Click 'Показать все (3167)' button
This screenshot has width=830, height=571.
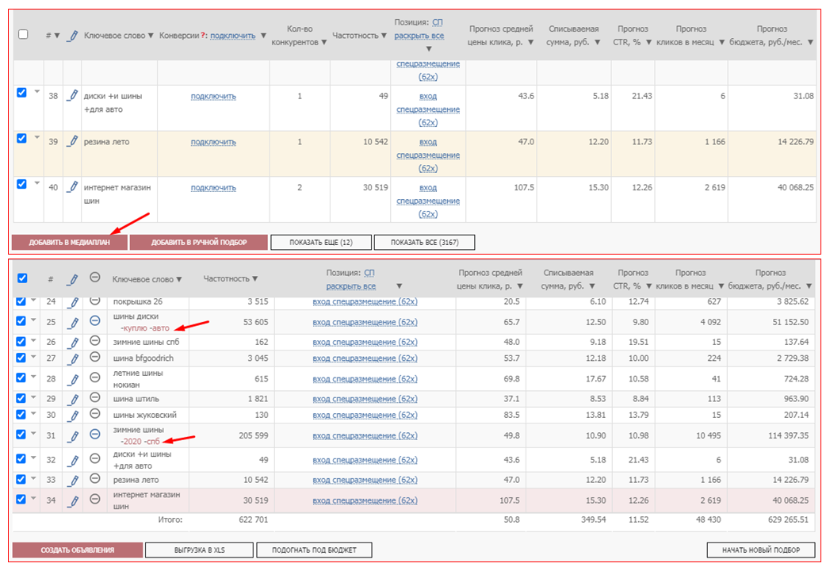pos(424,242)
